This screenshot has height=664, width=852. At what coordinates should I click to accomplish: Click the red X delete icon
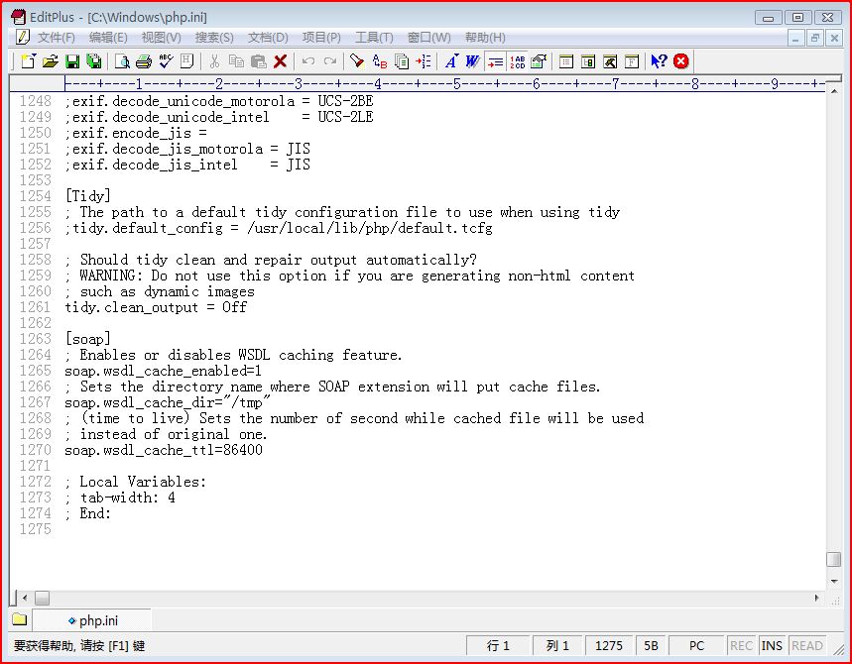click(281, 61)
